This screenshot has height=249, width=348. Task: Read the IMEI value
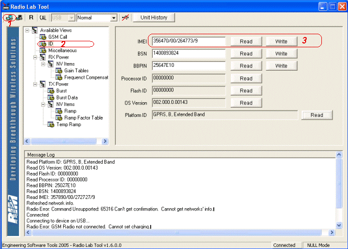click(246, 41)
